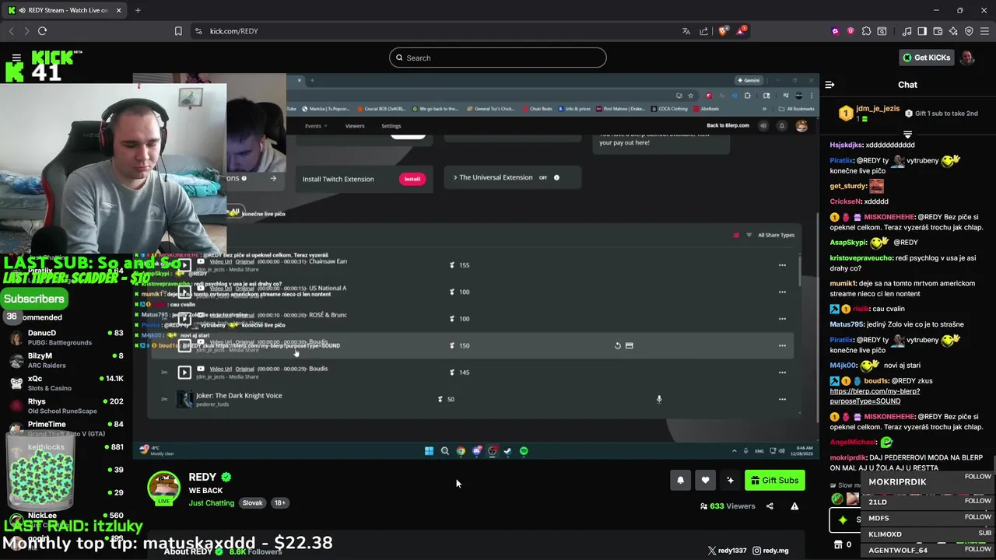Viewport: 996px width, 560px height.
Task: Click the Slovak language tag
Action: 252,503
